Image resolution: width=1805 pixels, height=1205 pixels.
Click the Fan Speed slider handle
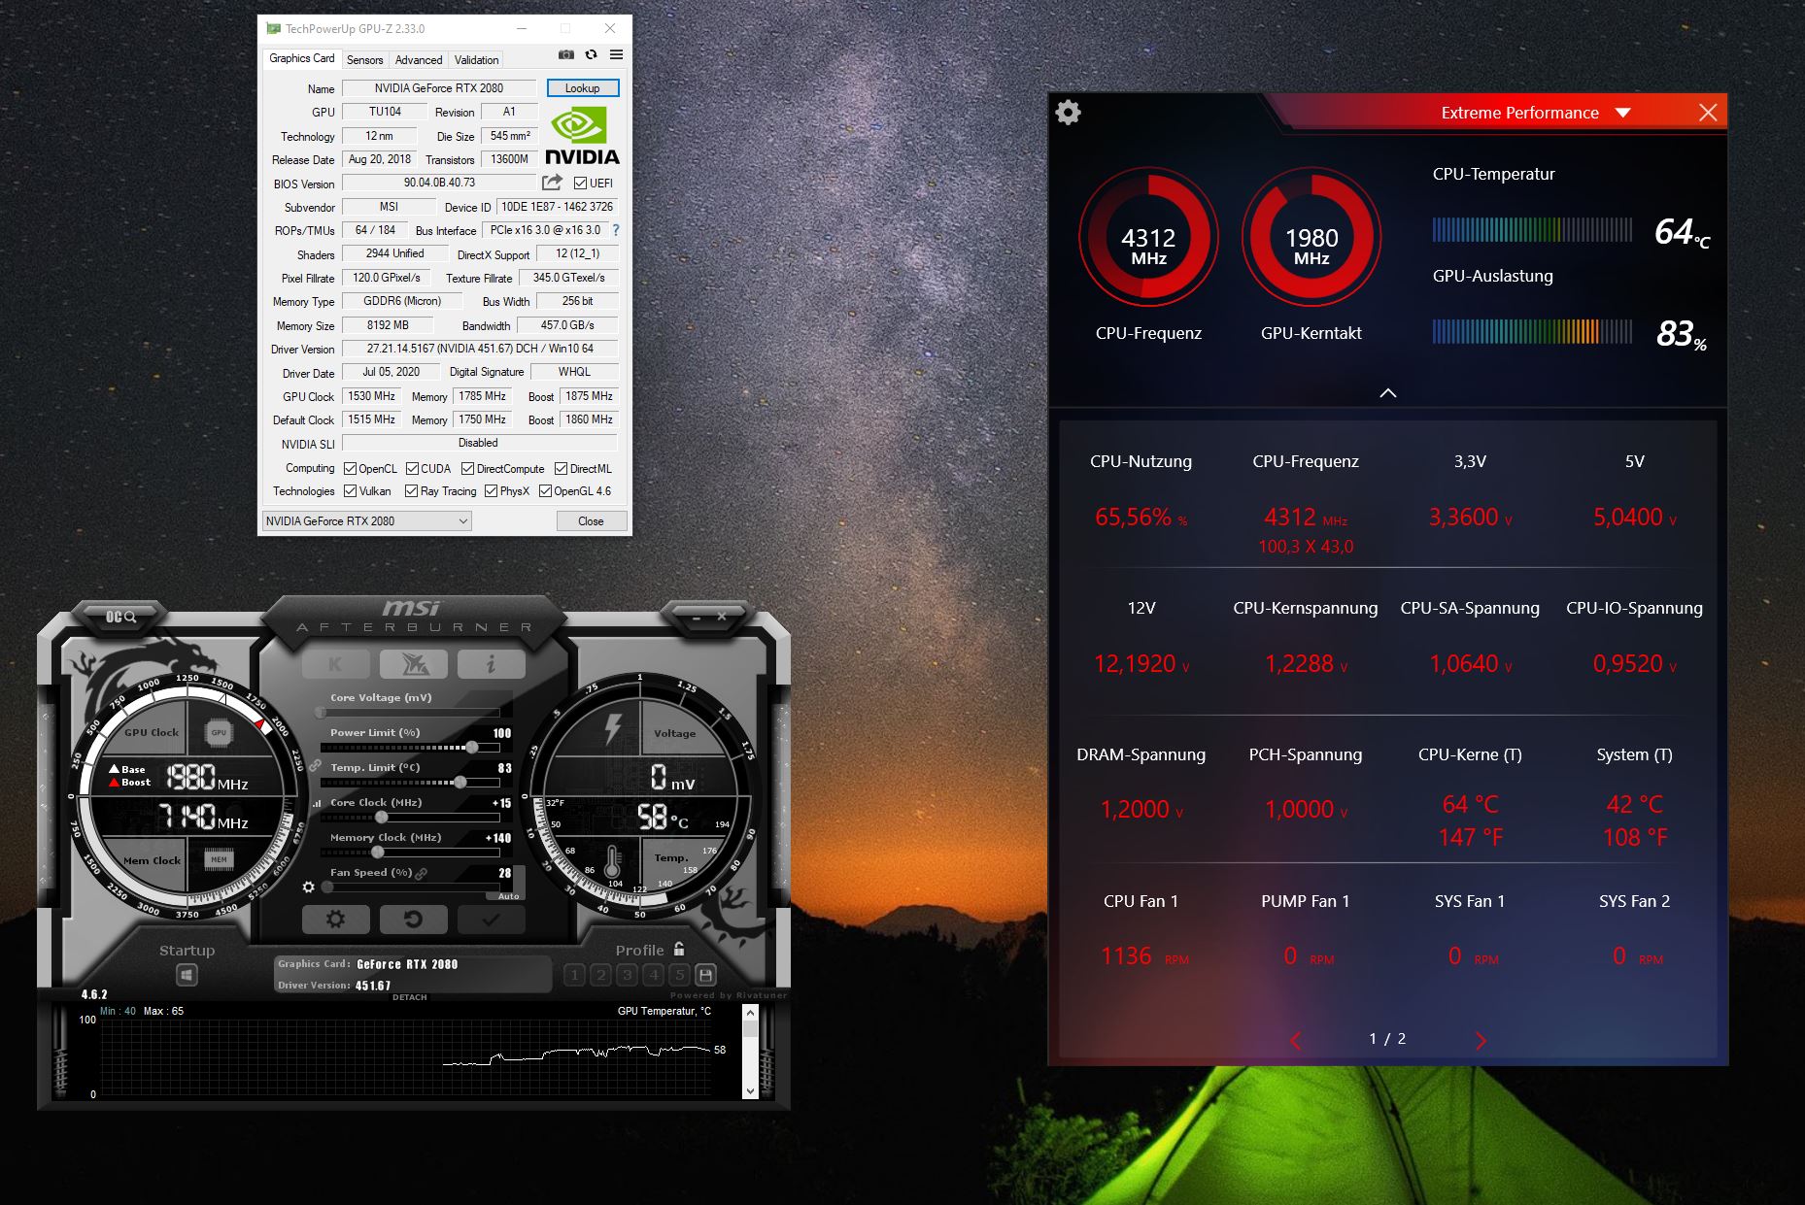click(x=328, y=887)
